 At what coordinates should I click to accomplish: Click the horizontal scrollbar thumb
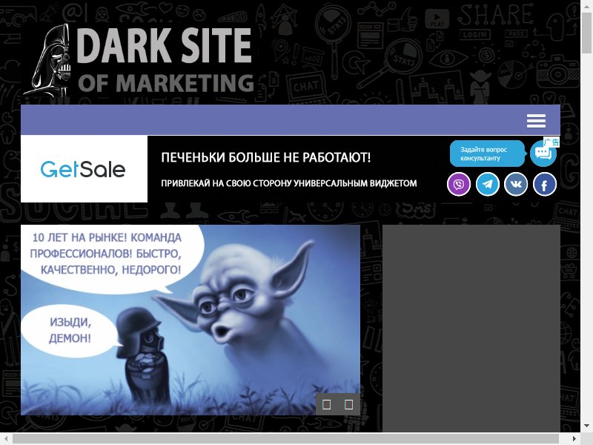point(285,438)
